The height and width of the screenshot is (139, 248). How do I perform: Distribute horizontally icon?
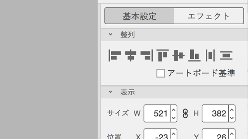click(210, 55)
